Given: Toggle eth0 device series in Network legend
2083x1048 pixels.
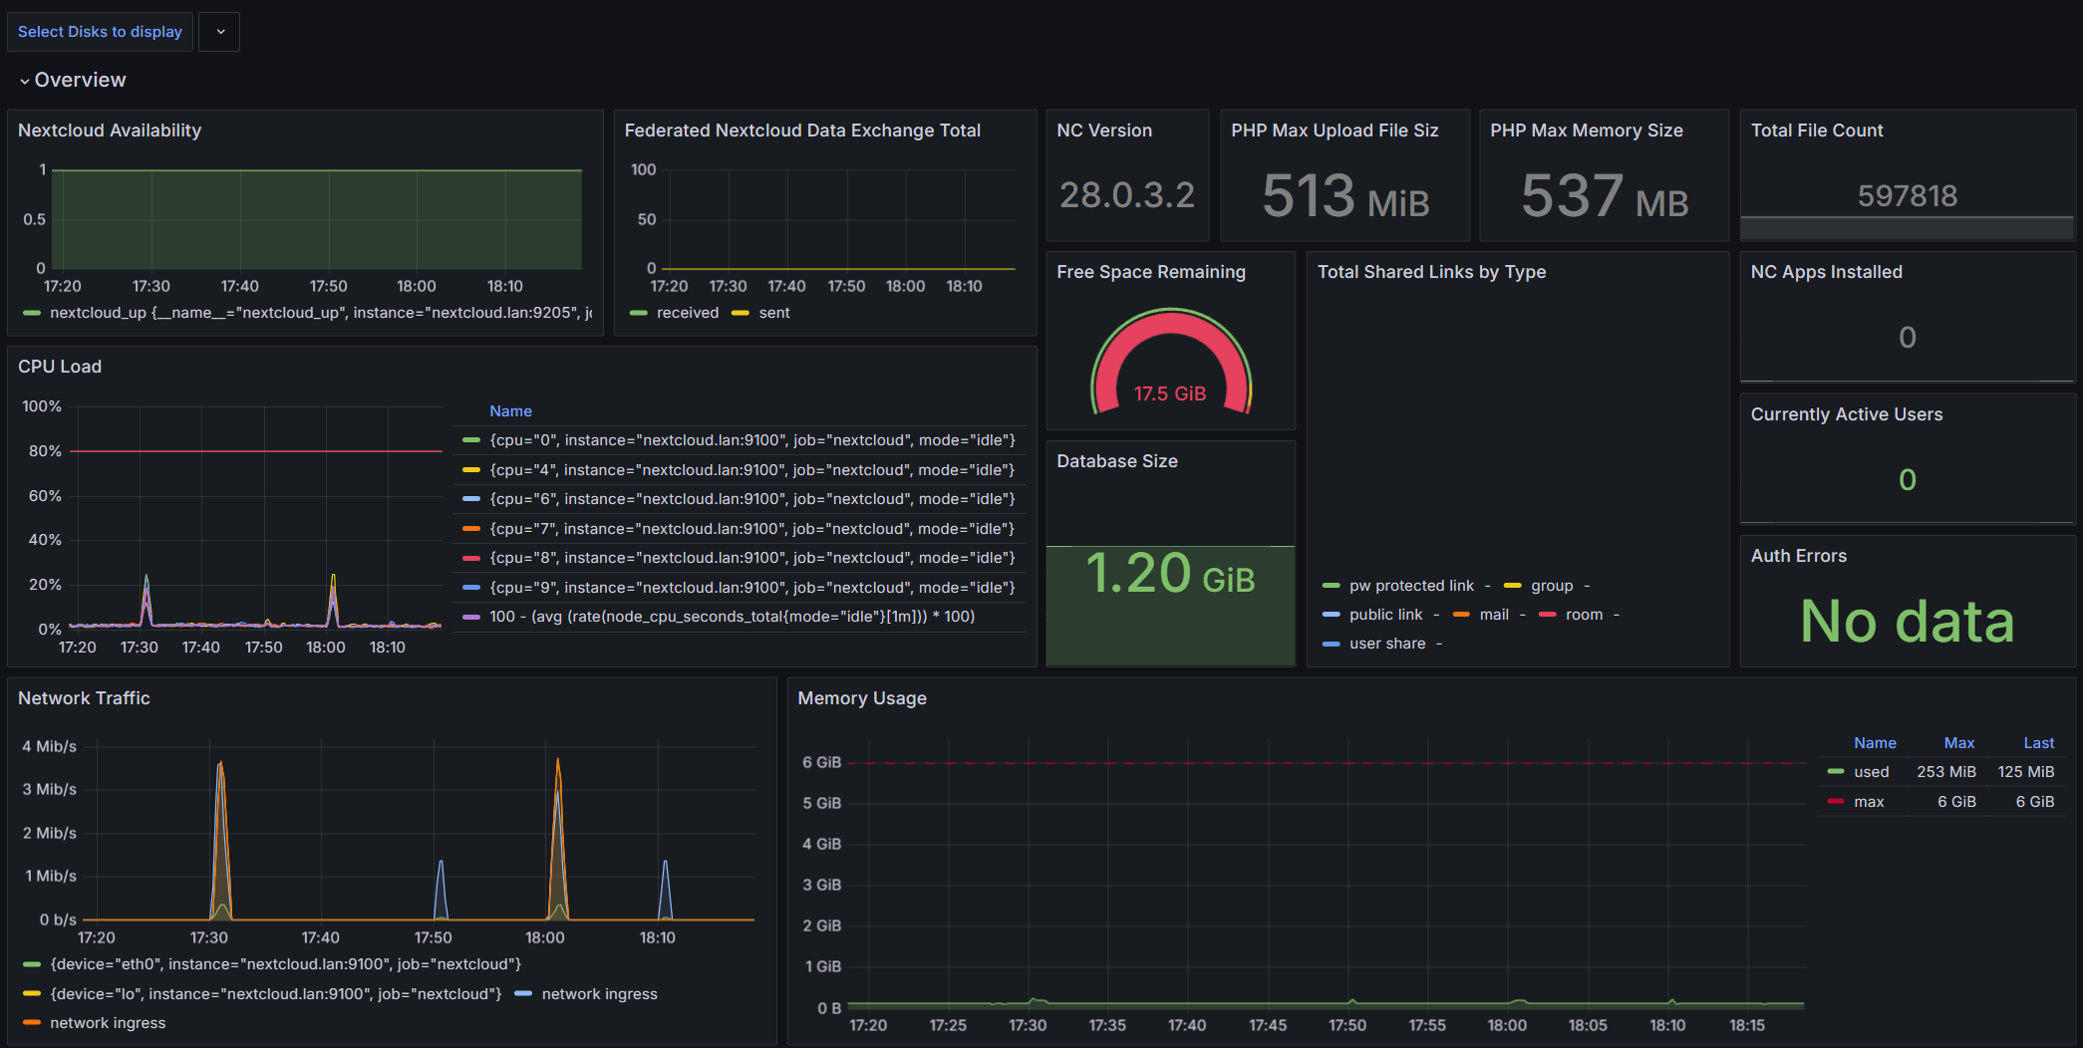Looking at the screenshot, I should (x=286, y=964).
